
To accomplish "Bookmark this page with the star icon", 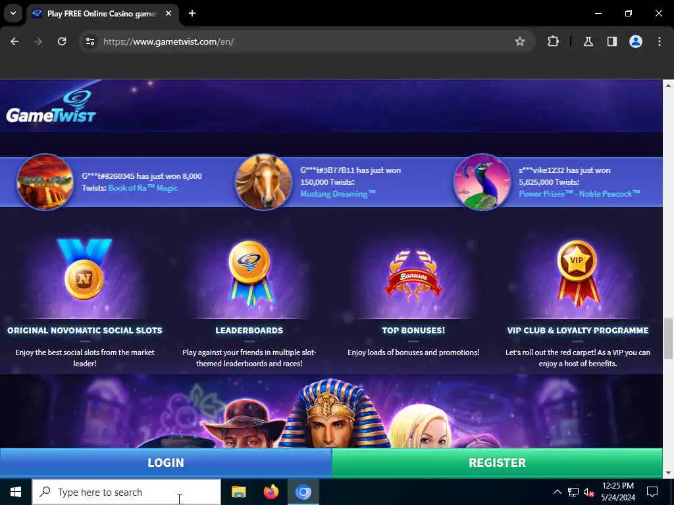I will click(520, 41).
